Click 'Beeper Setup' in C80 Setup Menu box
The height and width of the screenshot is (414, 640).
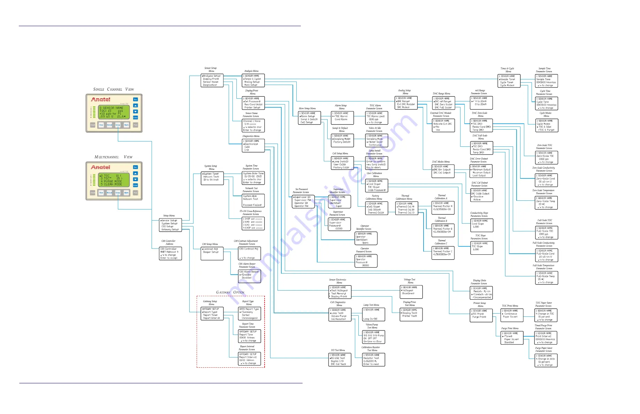click(211, 252)
